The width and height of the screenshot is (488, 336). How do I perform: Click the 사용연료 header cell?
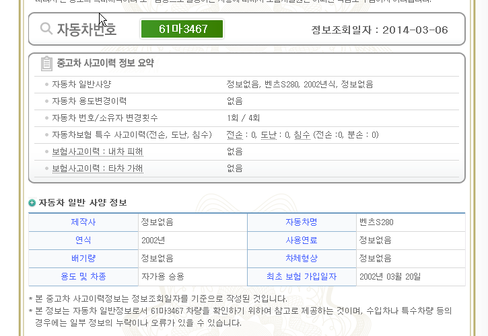[302, 241]
